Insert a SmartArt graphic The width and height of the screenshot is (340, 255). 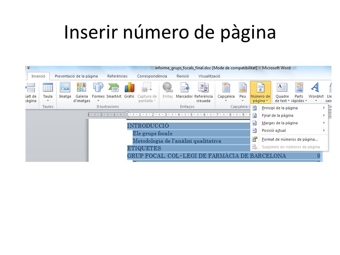click(x=114, y=90)
